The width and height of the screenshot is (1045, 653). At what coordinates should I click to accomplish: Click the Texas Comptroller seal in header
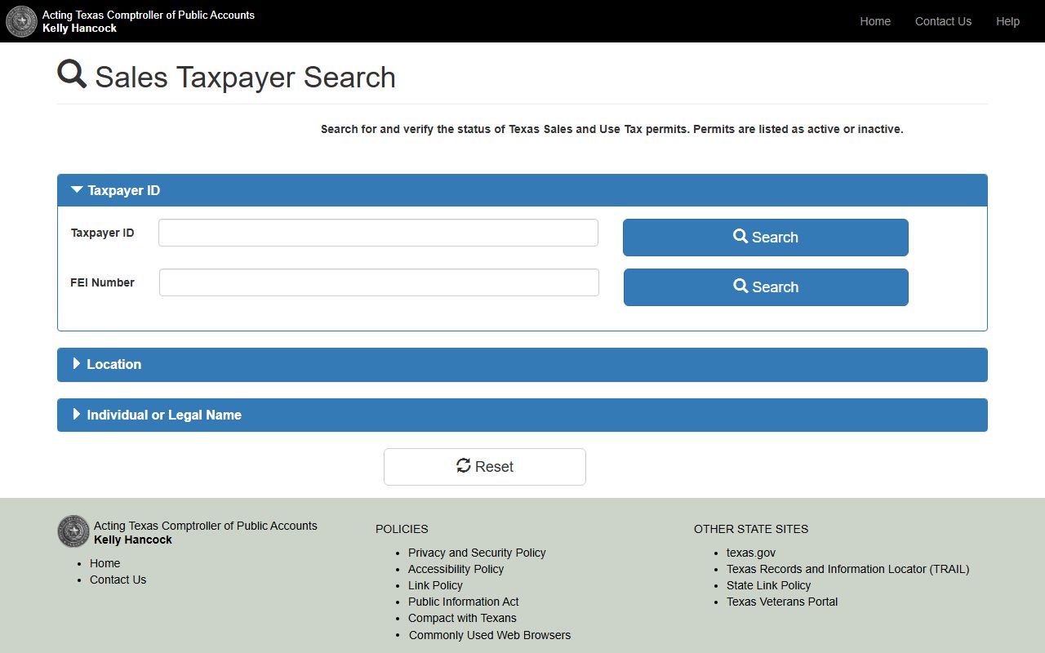pyautogui.click(x=21, y=21)
